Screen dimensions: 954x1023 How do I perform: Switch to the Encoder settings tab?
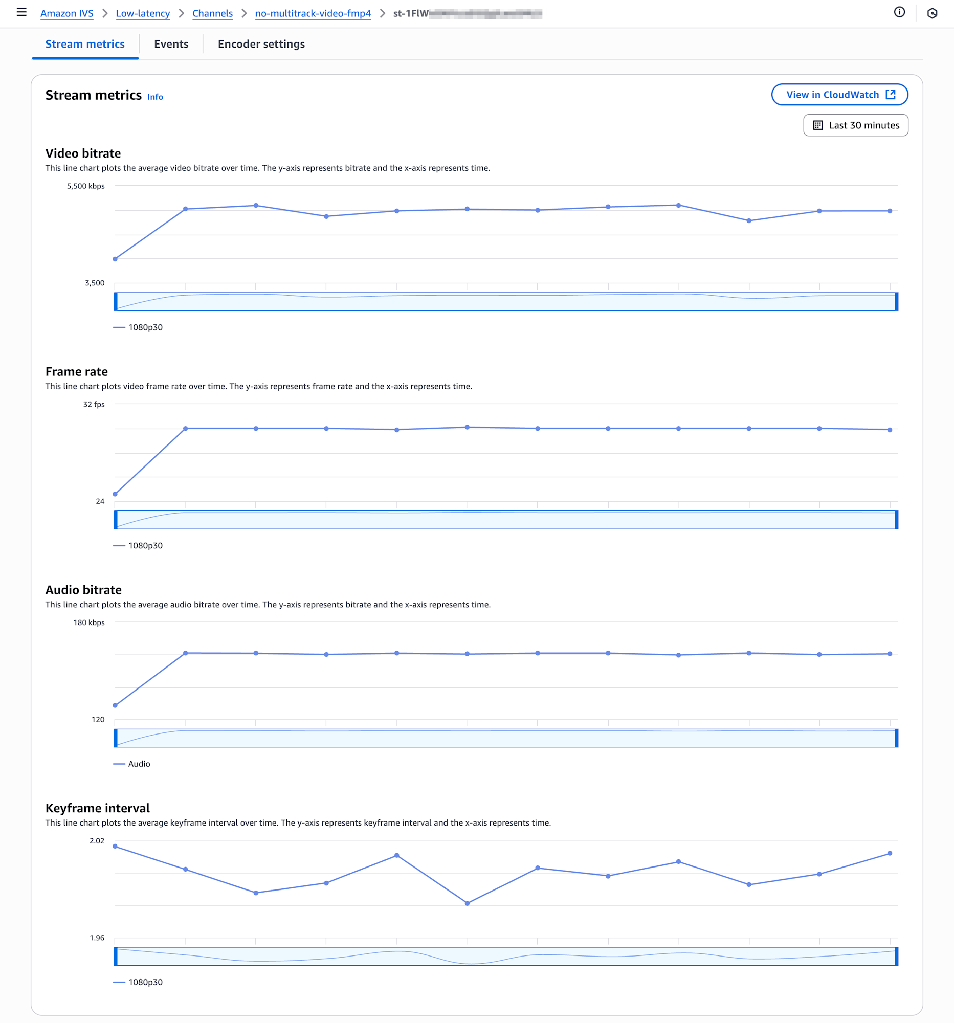(x=261, y=45)
